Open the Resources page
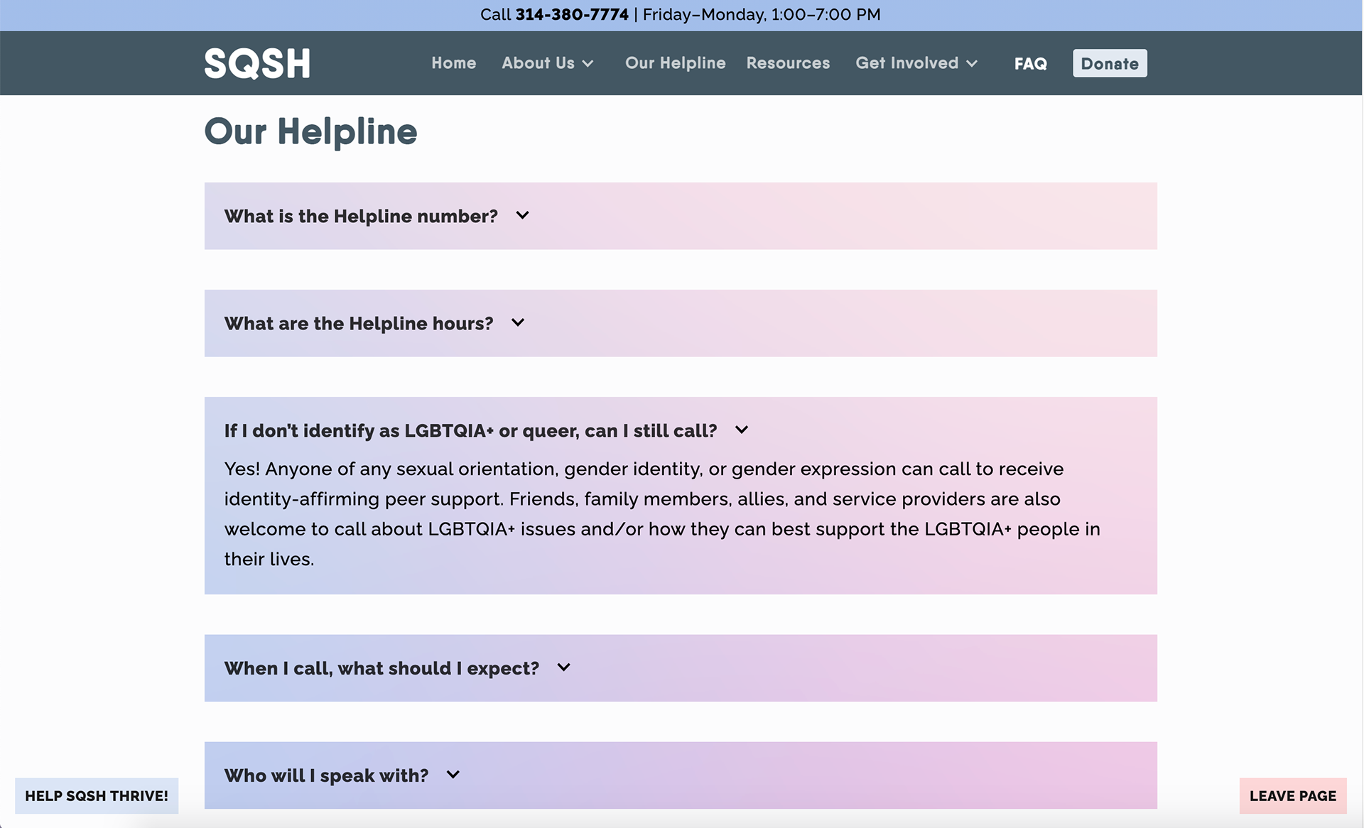Viewport: 1364px width, 828px height. (x=788, y=63)
